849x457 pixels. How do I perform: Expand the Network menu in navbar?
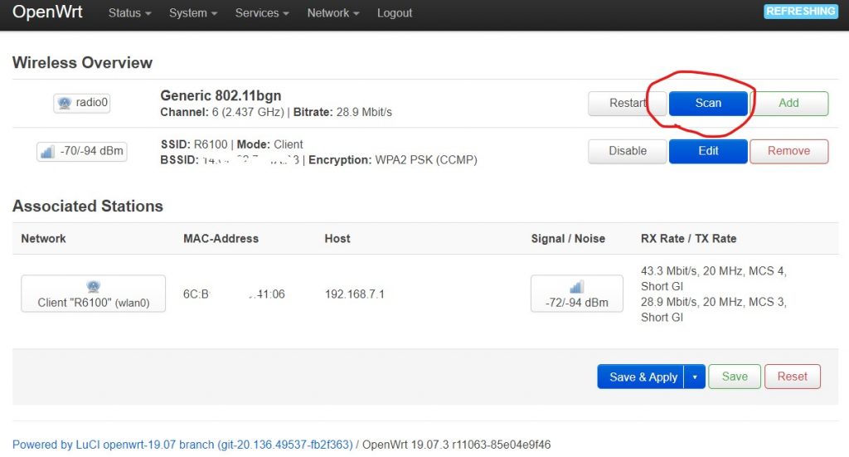333,13
